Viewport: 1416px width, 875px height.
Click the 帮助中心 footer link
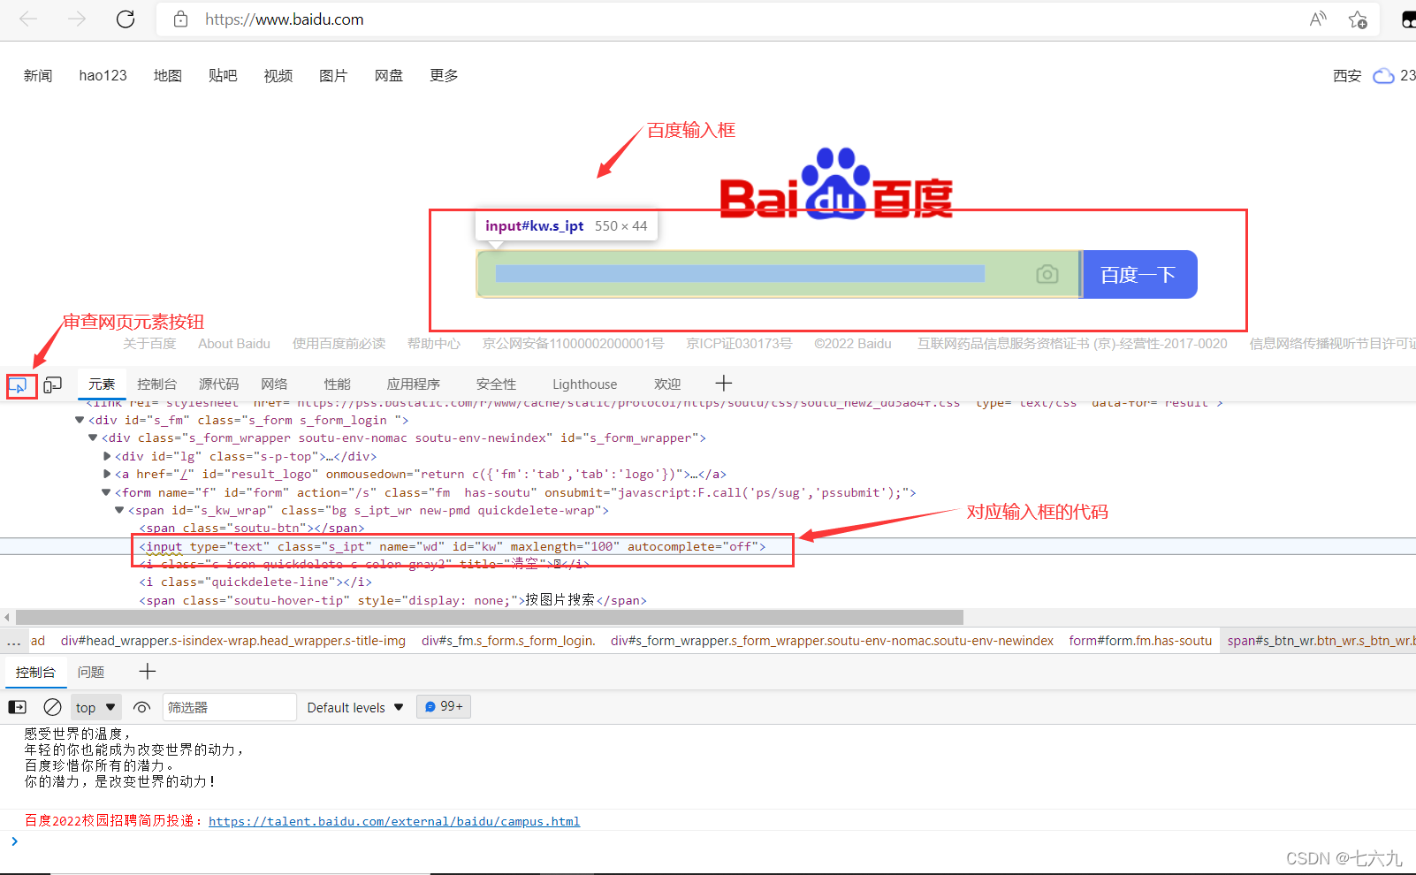coord(434,343)
